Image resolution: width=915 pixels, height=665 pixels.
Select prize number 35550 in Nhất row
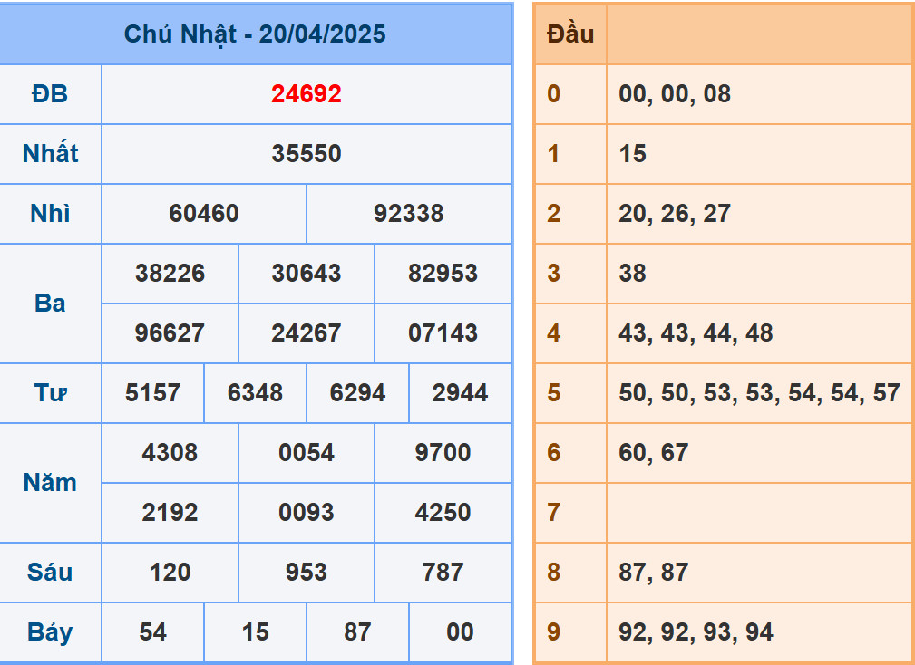tap(307, 153)
